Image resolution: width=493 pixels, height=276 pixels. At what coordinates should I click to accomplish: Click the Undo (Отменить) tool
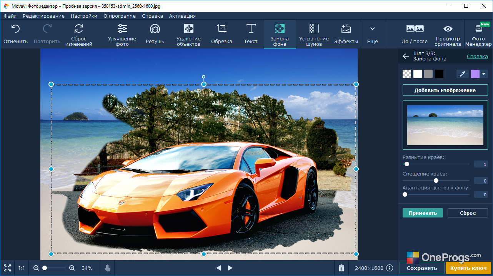coord(15,34)
